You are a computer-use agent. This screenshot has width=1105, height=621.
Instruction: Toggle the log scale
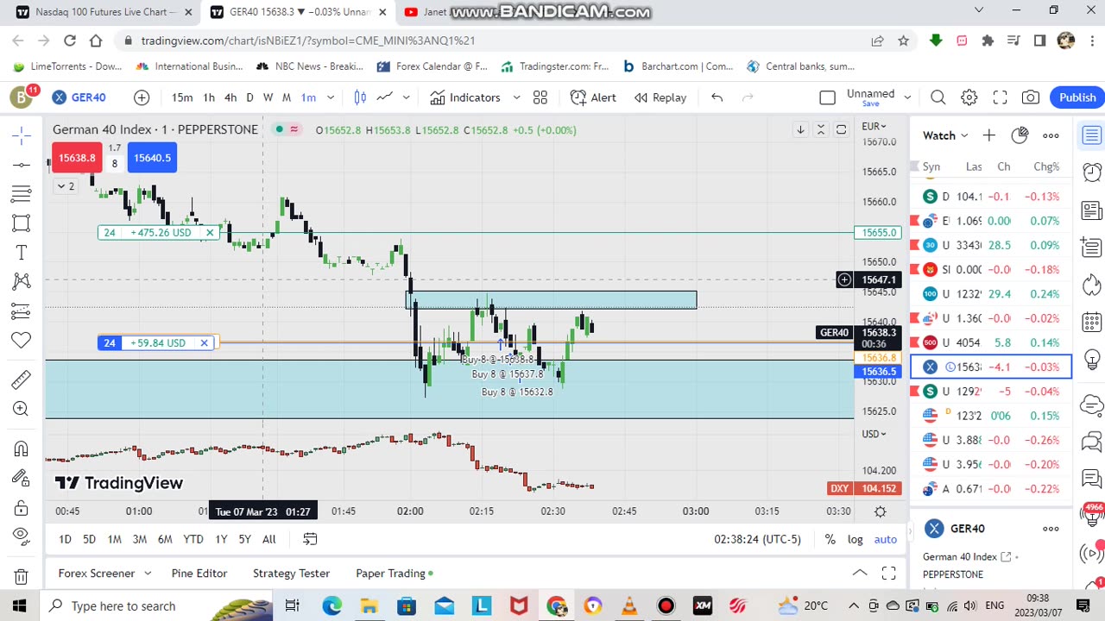[855, 539]
